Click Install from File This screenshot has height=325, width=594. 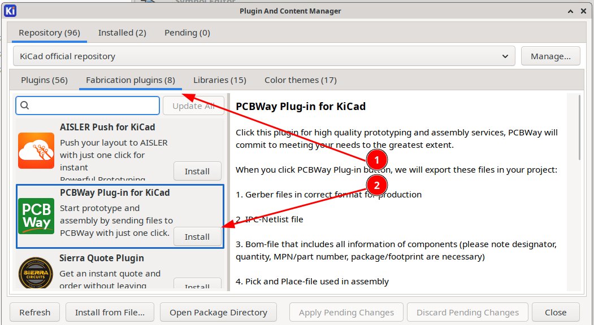[109, 312]
